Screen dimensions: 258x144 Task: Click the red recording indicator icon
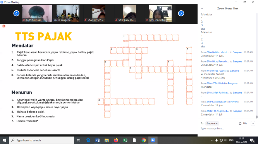(4, 26)
